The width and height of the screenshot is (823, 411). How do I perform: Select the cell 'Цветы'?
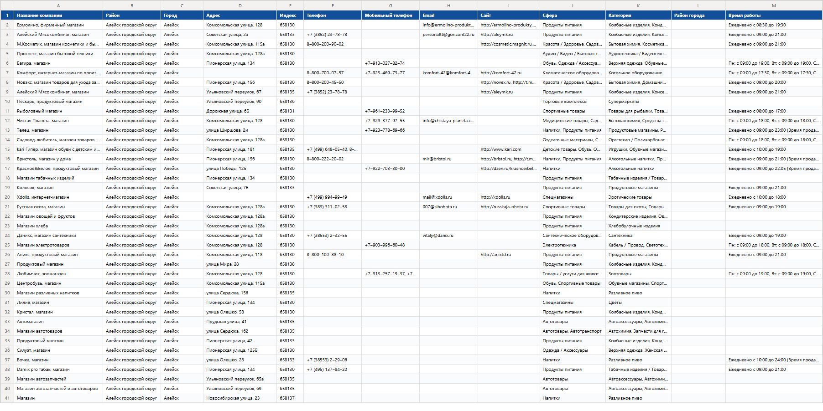[x=638, y=303]
